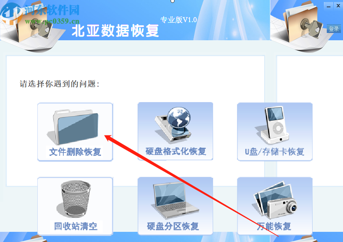Click the 登录 login button
Viewport: 343px width, 242px height.
pyautogui.click(x=334, y=29)
